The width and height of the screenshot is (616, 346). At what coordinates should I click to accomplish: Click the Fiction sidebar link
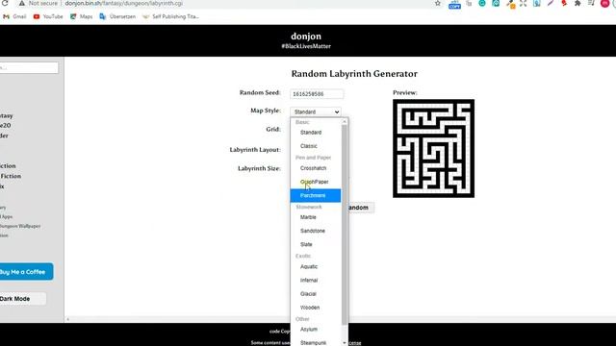click(x=11, y=176)
